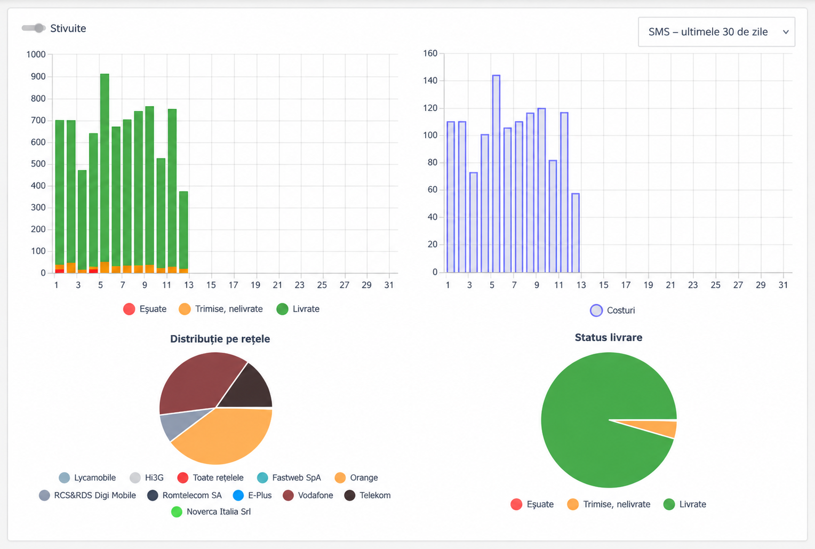Click the green bar for day 3
This screenshot has height=549, width=815.
pyautogui.click(x=82, y=220)
